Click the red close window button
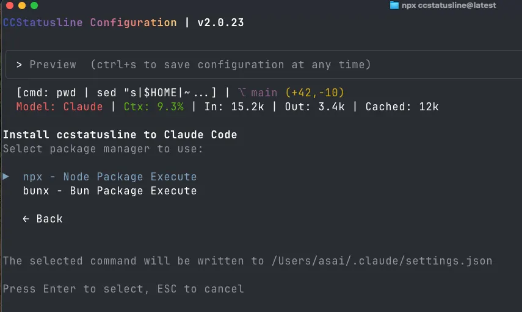 [x=10, y=5]
